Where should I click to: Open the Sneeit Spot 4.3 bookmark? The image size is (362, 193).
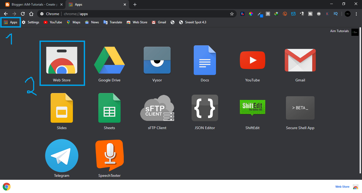193,22
